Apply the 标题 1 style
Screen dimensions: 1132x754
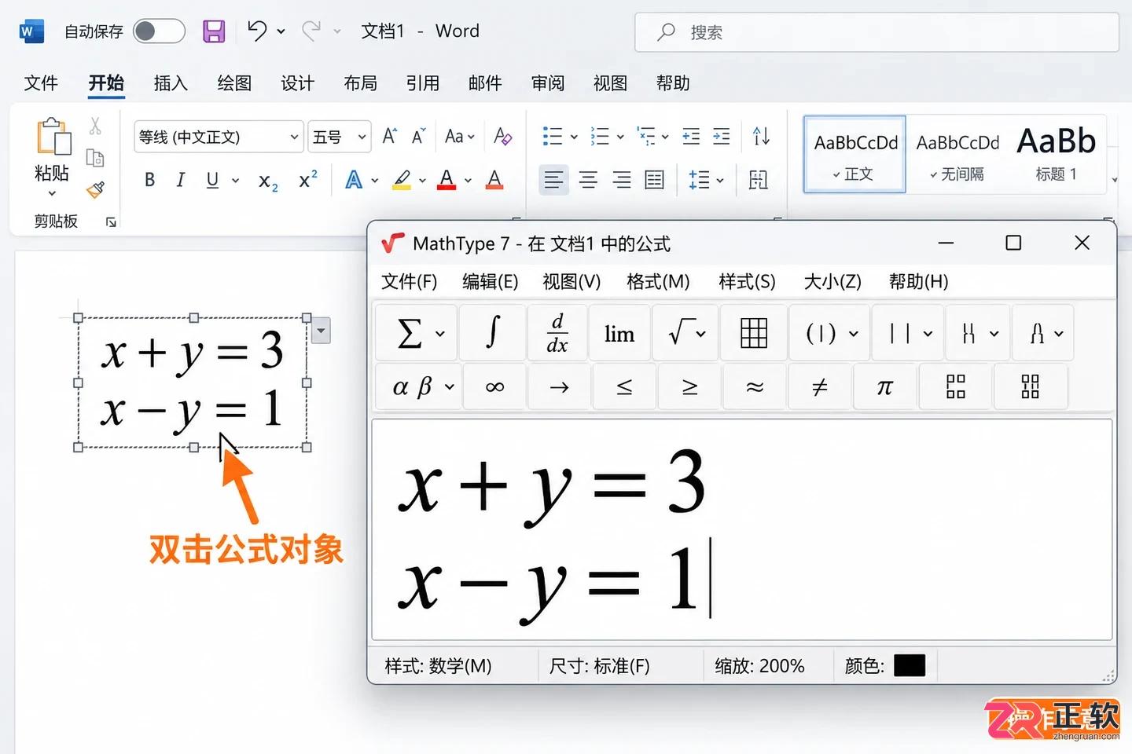[x=1056, y=155]
